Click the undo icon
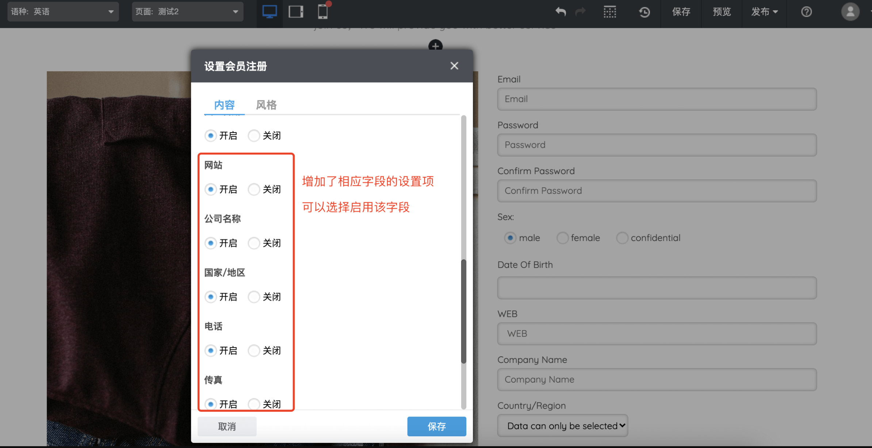Viewport: 872px width, 448px height. click(x=561, y=12)
